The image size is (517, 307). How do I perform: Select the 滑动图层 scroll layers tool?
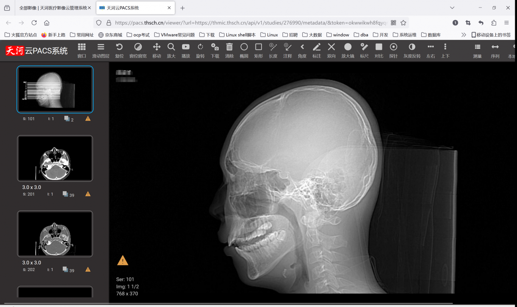[x=101, y=50]
